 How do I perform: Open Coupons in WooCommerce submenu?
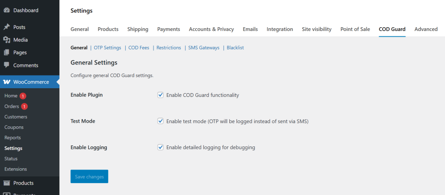point(14,127)
